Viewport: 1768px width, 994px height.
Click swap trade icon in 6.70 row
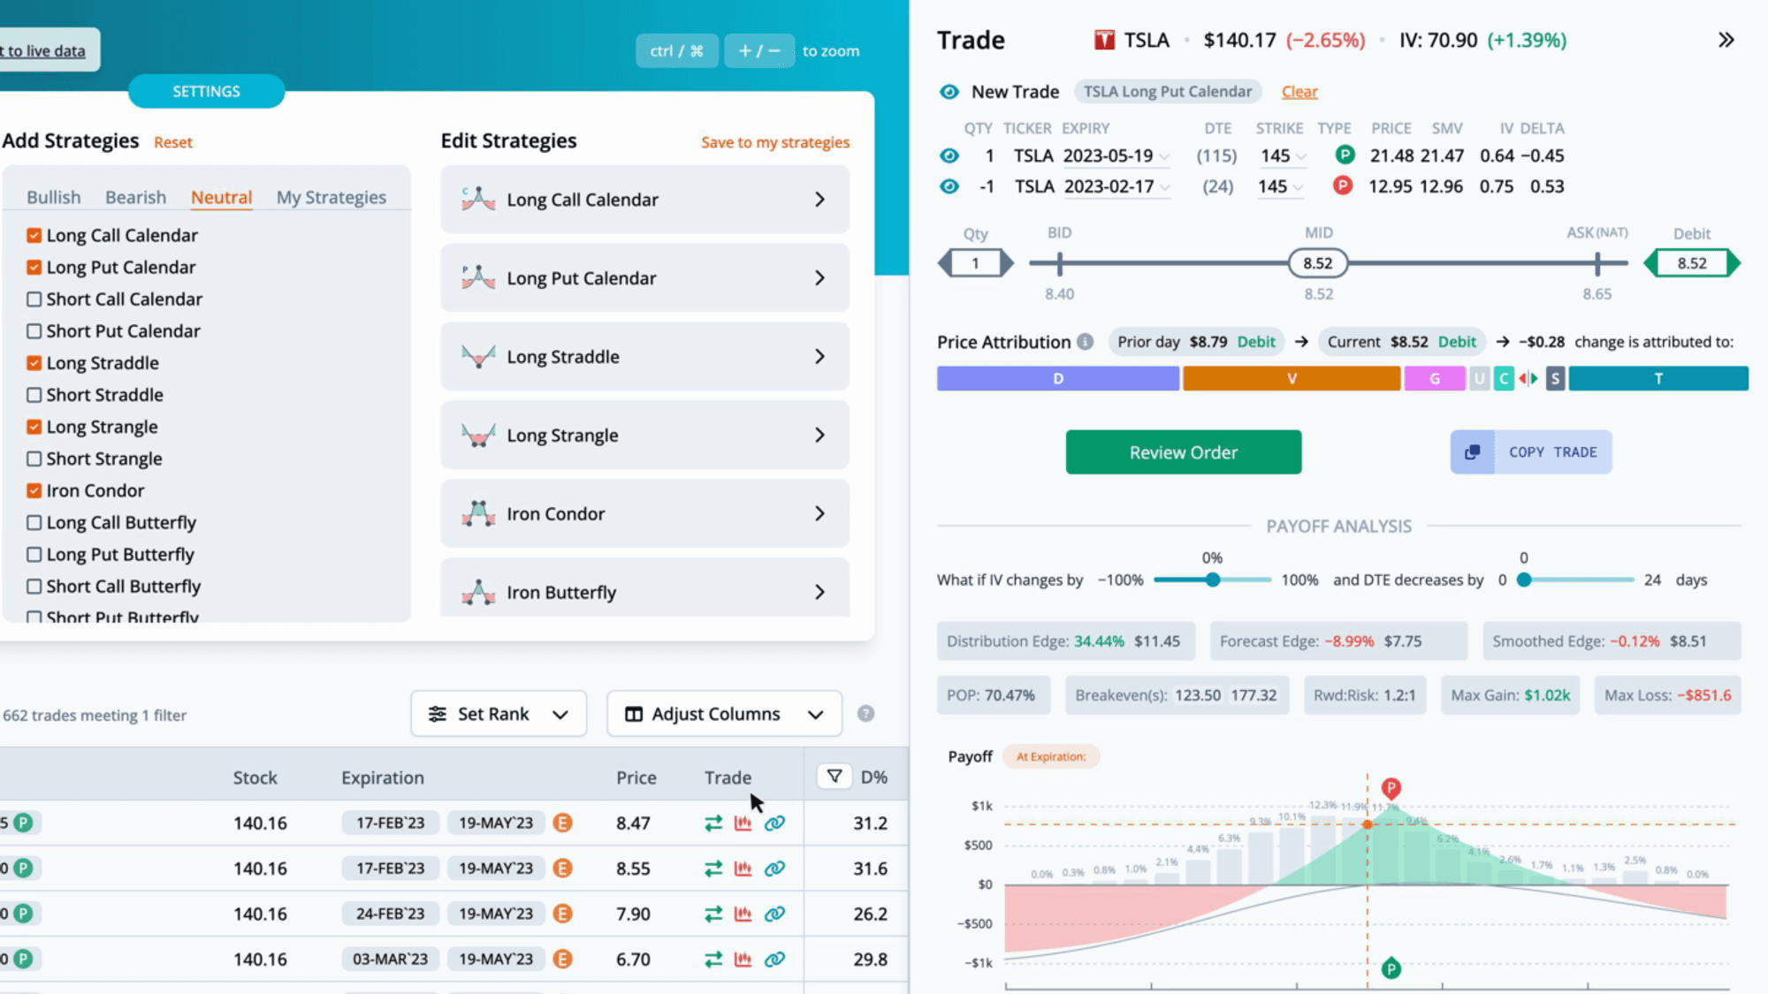click(x=713, y=960)
